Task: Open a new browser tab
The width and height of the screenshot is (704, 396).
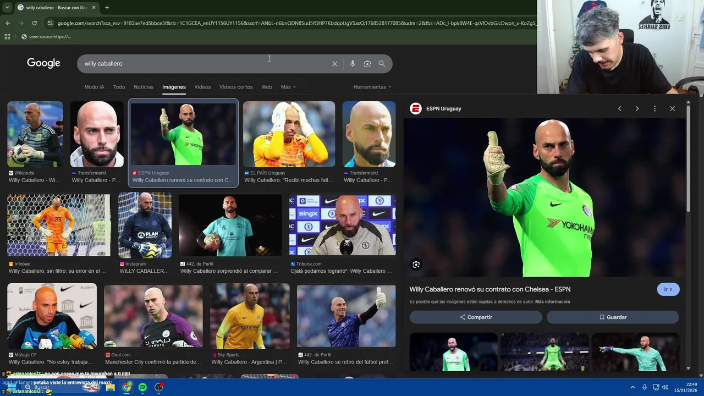Action: pos(107,7)
